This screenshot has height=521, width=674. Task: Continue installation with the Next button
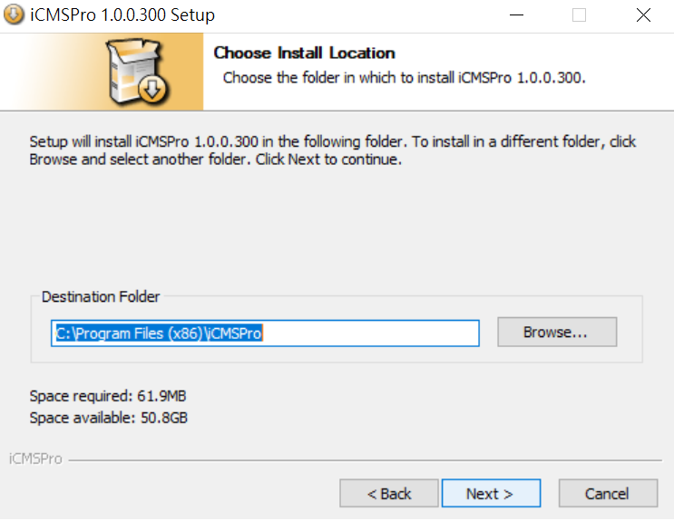pos(491,493)
